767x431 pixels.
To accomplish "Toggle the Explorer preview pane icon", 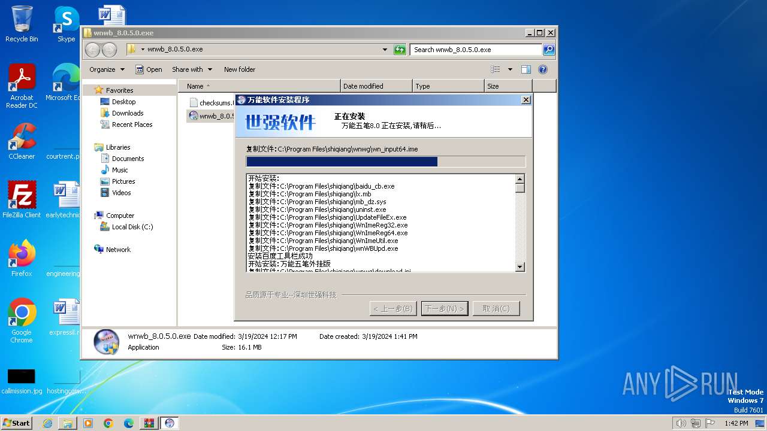I will coord(526,69).
